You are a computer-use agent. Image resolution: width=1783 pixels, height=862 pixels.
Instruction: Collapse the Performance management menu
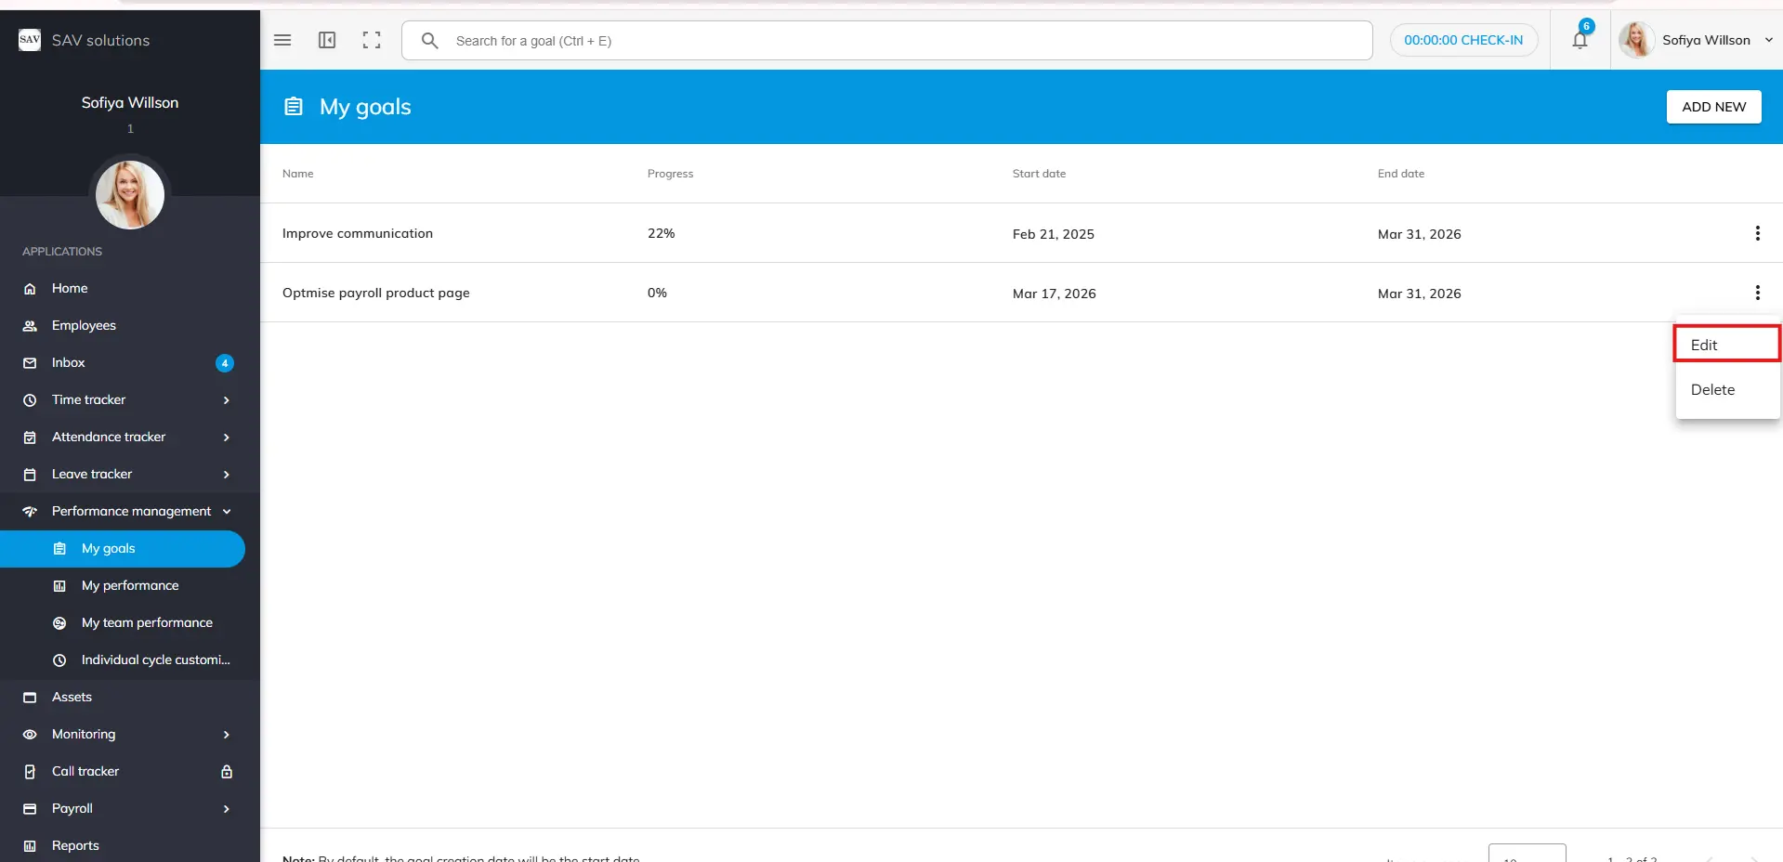226,512
